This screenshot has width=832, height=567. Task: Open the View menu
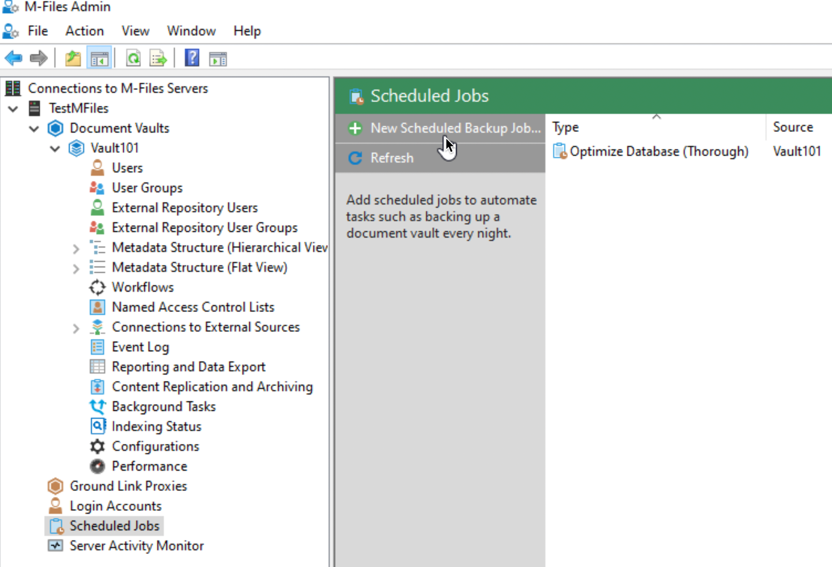pos(135,31)
